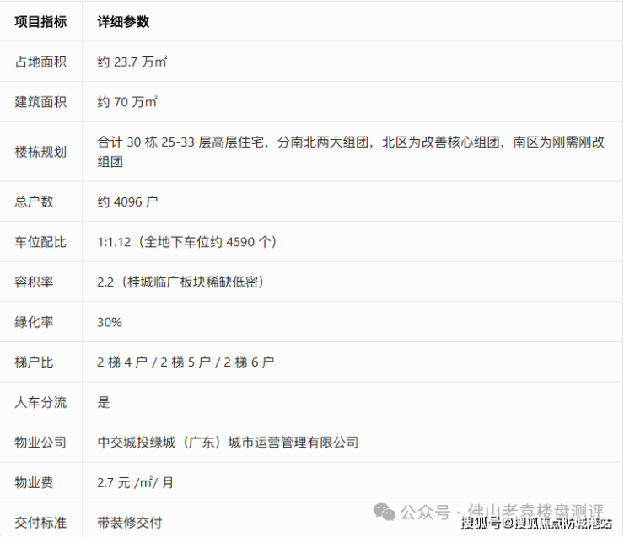The width and height of the screenshot is (624, 537).
Task: Select the value 带装修交付
Action: click(130, 523)
